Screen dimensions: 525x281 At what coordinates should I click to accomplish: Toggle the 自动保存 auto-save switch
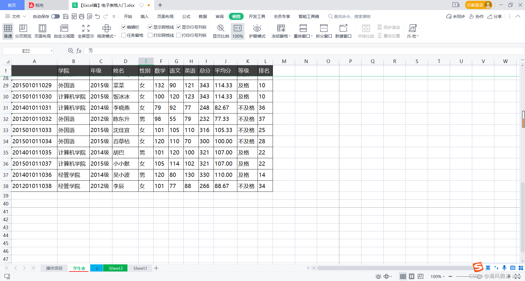coord(56,17)
